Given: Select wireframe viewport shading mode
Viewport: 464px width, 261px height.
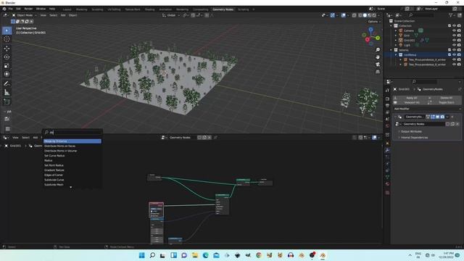Looking at the screenshot, I should coord(360,15).
